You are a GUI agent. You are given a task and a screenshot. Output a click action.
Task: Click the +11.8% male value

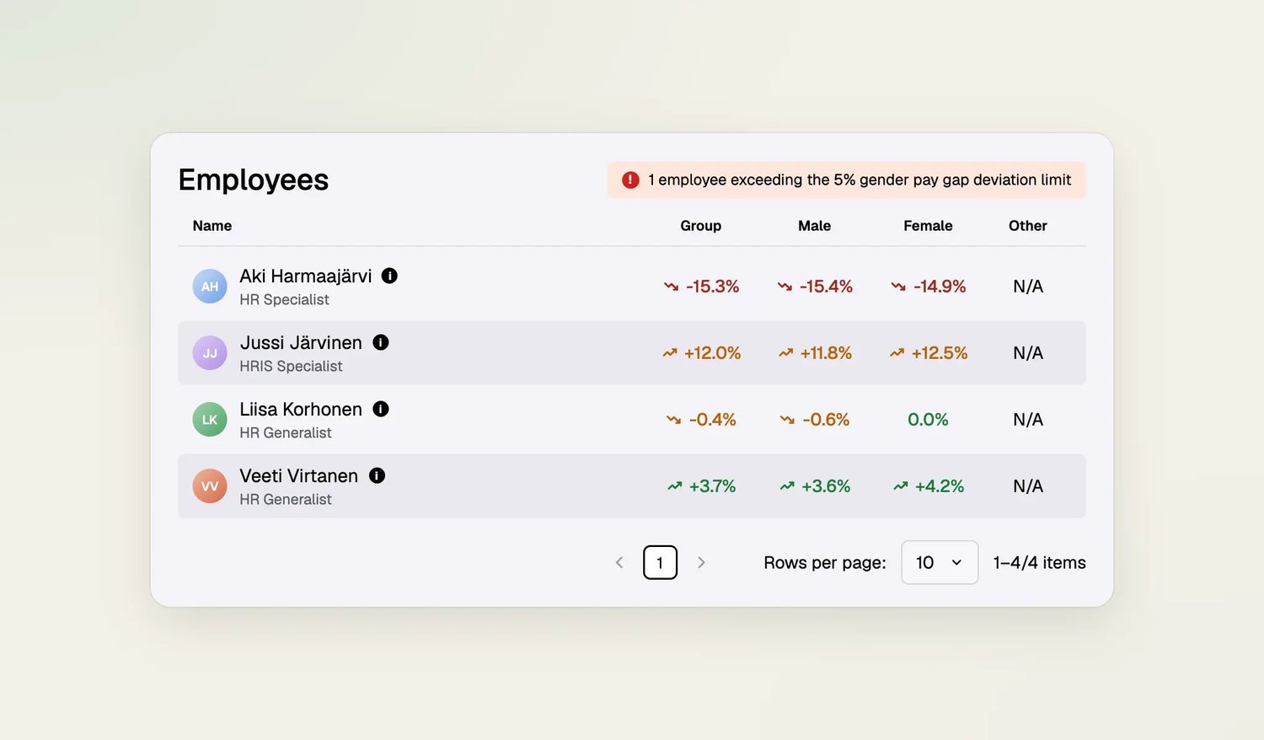(x=826, y=353)
